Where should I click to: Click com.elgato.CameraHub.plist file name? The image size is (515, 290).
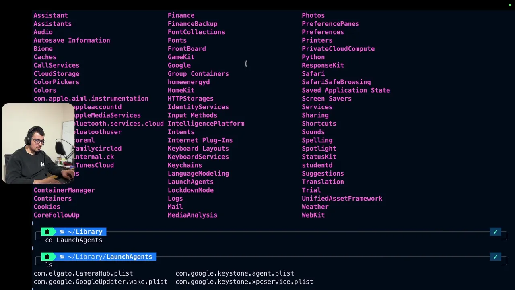(x=83, y=273)
